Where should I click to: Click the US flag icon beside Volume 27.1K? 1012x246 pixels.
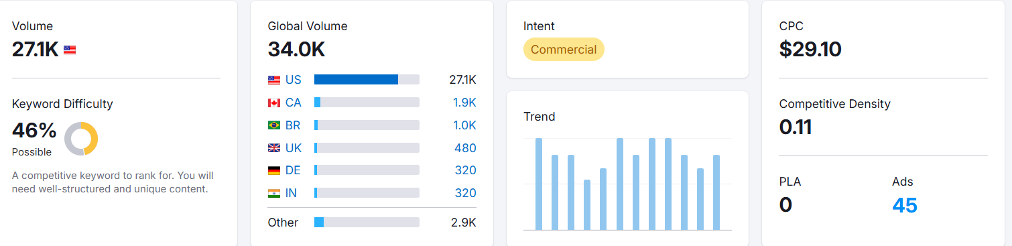pyautogui.click(x=70, y=50)
